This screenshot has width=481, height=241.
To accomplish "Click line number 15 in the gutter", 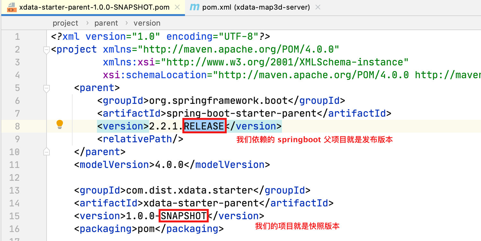I will pos(14,216).
